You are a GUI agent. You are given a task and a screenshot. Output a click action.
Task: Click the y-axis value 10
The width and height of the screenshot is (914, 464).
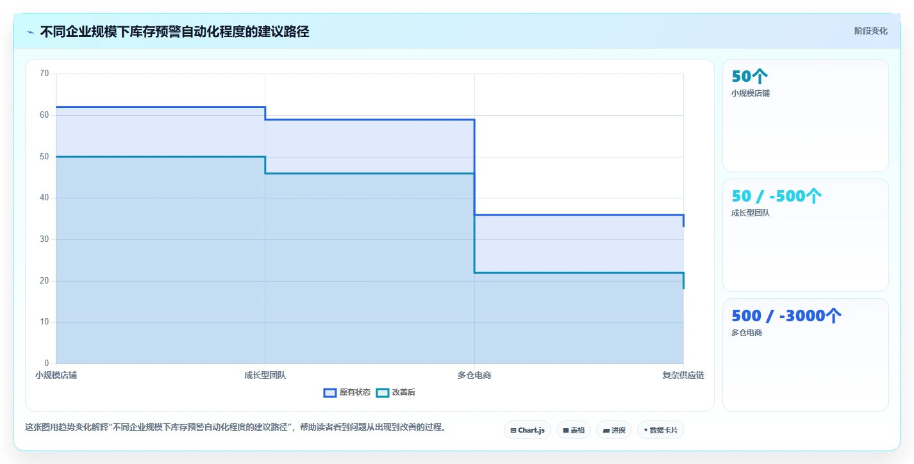click(x=44, y=322)
